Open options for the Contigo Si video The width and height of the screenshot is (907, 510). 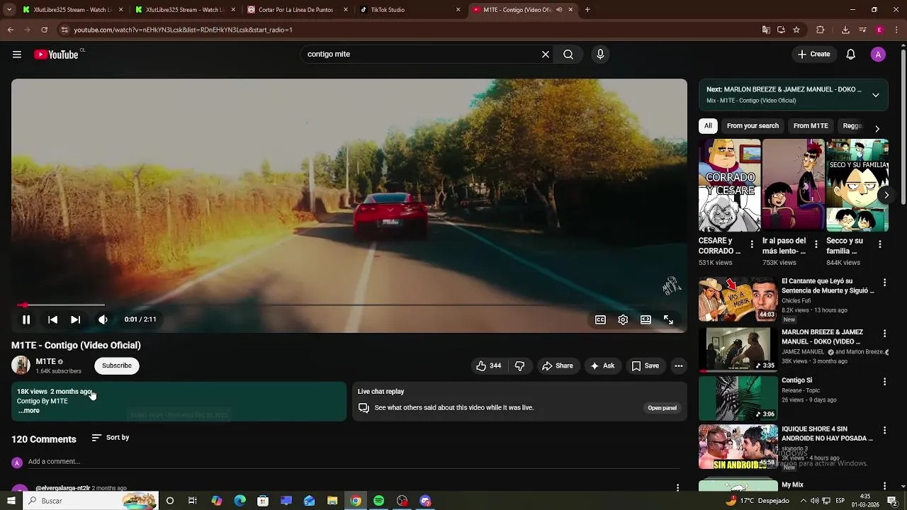tap(884, 382)
